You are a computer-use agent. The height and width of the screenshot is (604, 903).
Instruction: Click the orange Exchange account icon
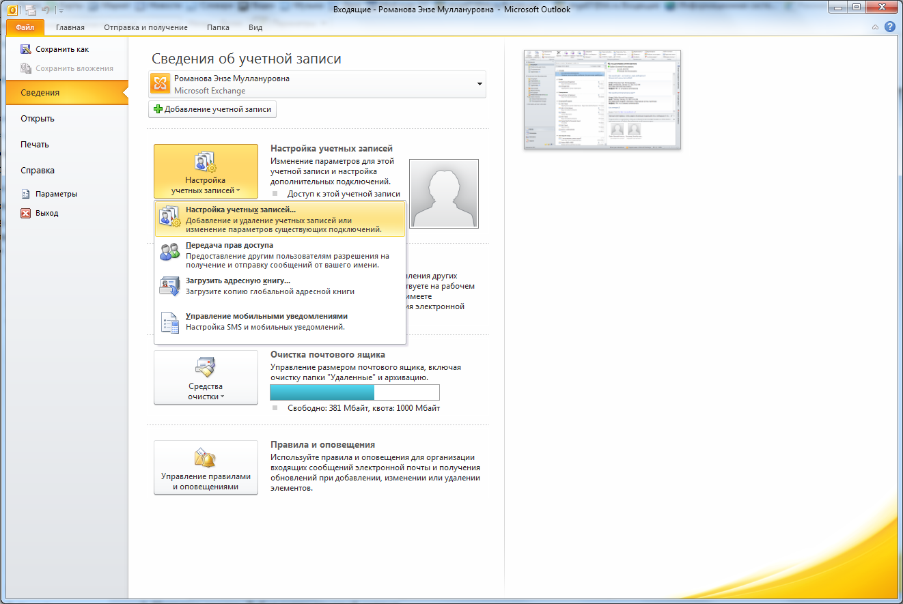click(x=160, y=84)
